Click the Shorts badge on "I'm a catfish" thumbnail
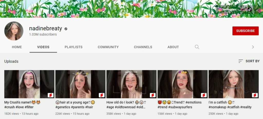Image resolution: width=263 pixels, height=119 pixels. (255, 95)
